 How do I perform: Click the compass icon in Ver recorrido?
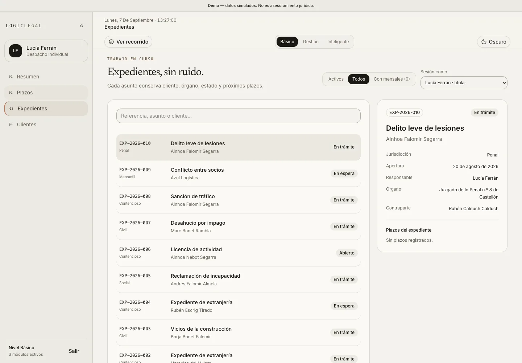point(111,42)
